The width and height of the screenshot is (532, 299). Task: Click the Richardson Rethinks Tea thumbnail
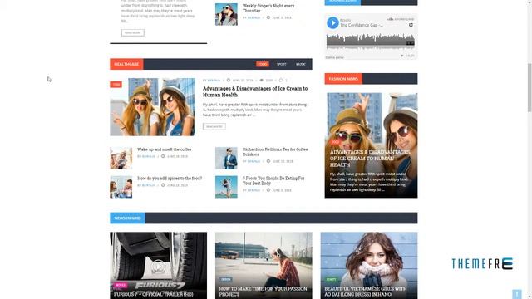pyautogui.click(x=226, y=158)
